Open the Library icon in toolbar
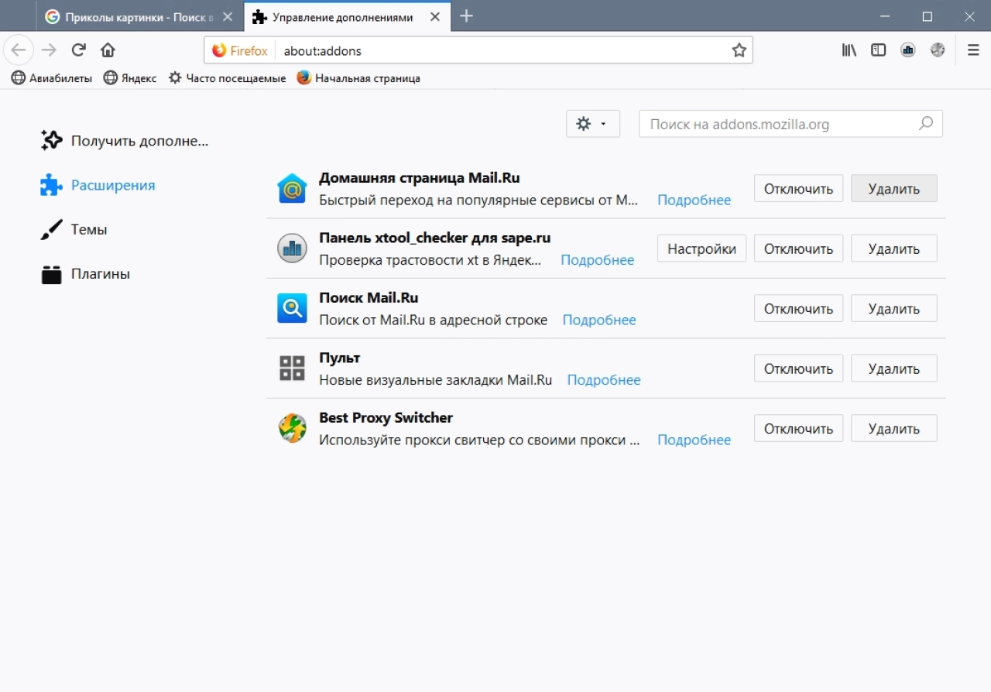The height and width of the screenshot is (692, 991). 849,50
